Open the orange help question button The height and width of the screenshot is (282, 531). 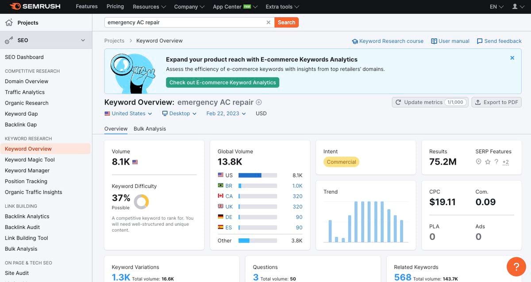(516, 267)
